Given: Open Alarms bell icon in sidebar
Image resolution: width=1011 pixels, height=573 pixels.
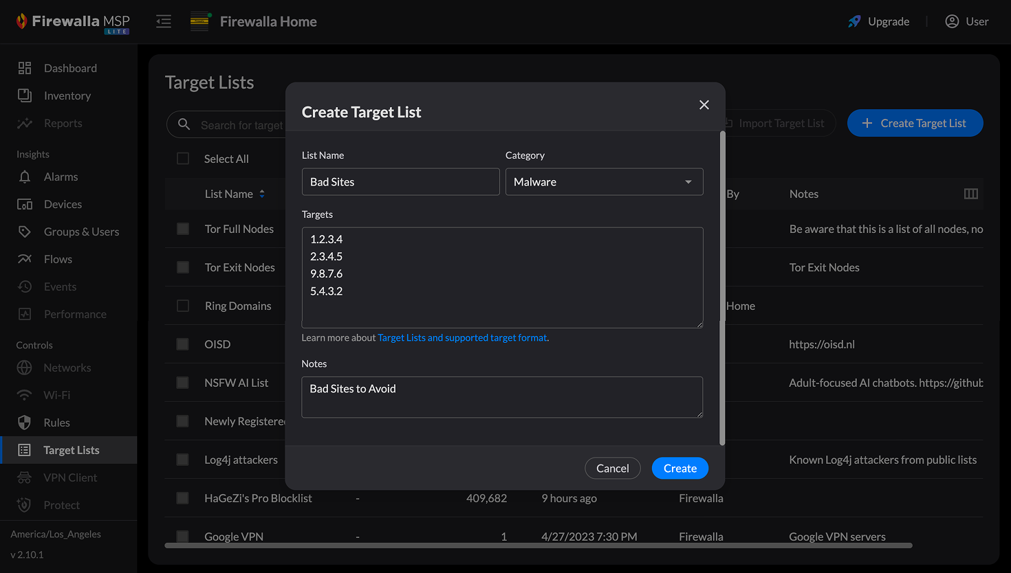Looking at the screenshot, I should (25, 177).
